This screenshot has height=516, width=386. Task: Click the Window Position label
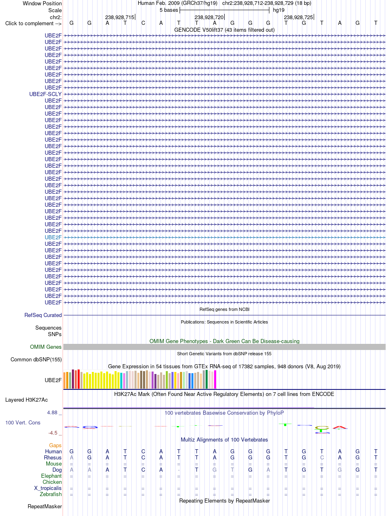pos(42,3)
